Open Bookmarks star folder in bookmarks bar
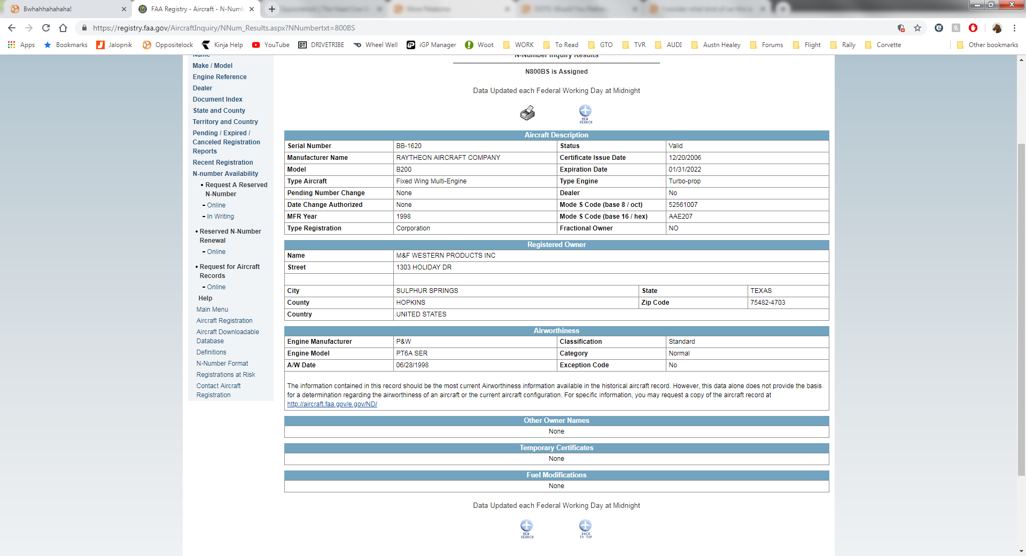This screenshot has width=1026, height=556. (65, 45)
